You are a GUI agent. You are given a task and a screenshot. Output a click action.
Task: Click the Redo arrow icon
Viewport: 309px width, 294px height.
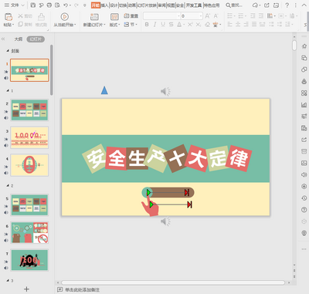[x=76, y=5]
